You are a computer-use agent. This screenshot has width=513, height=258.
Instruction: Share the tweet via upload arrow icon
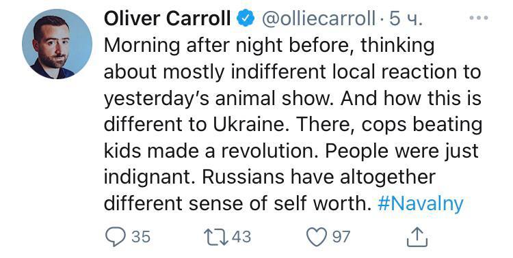[x=417, y=237]
